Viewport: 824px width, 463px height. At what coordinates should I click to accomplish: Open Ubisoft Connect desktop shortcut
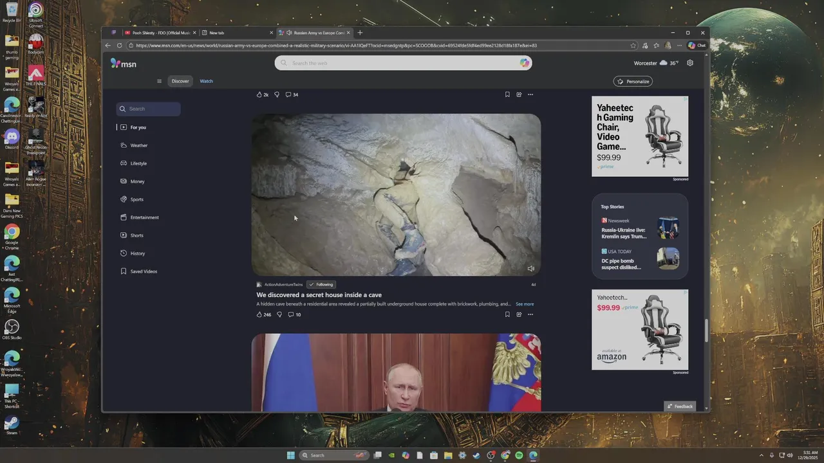[35, 13]
